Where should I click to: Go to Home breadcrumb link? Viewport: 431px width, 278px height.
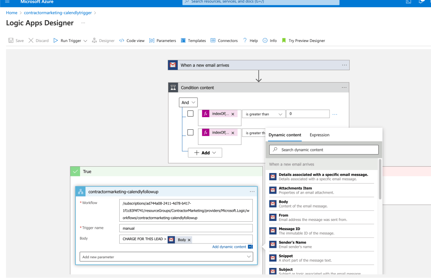tap(11, 13)
